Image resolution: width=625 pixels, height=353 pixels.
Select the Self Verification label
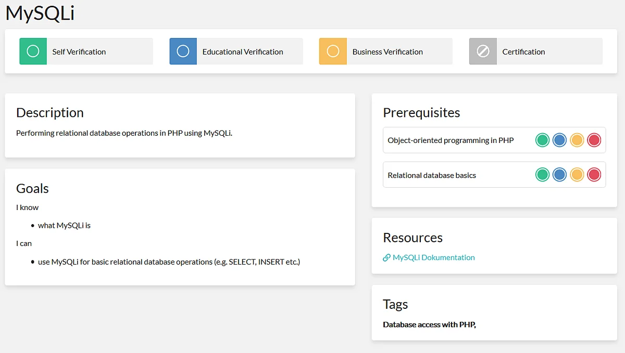click(79, 52)
